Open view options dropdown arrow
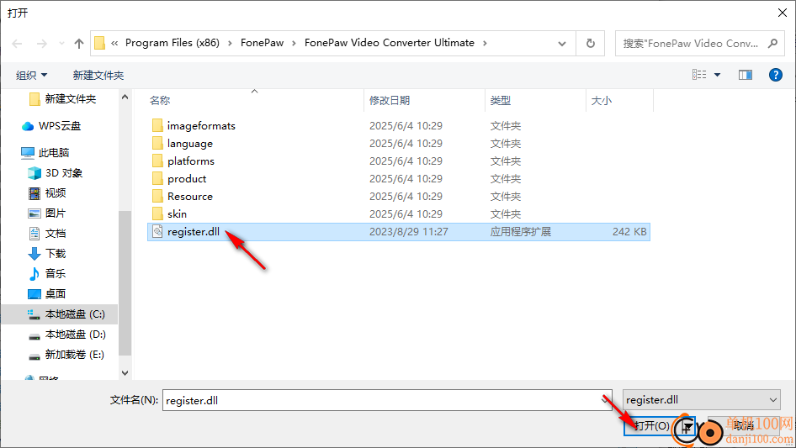 click(x=717, y=75)
